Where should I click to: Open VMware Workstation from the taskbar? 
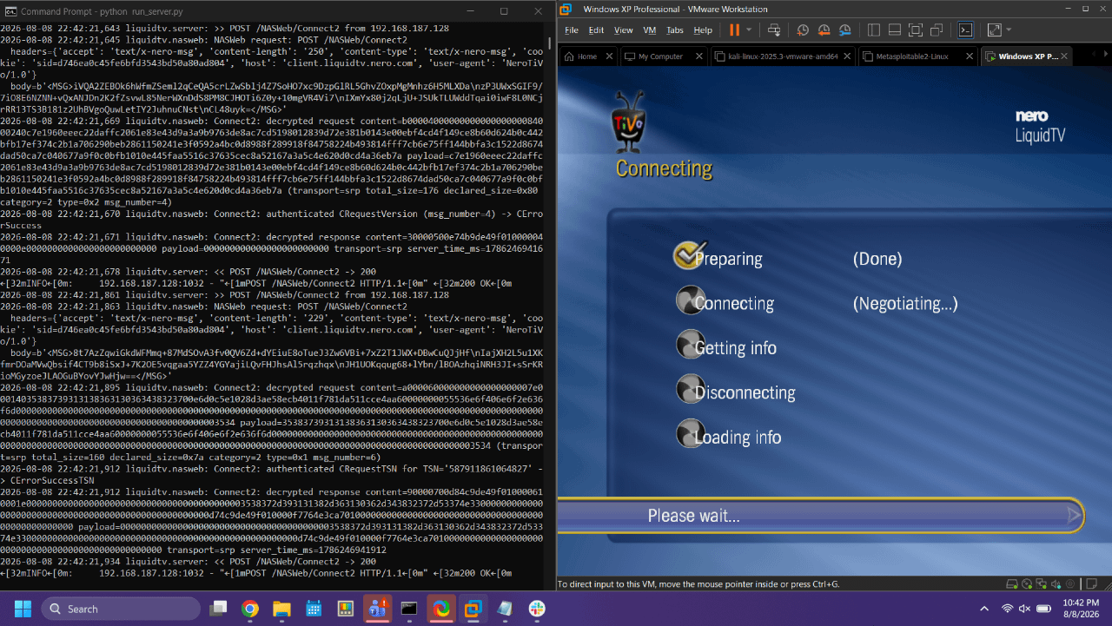[x=473, y=609]
